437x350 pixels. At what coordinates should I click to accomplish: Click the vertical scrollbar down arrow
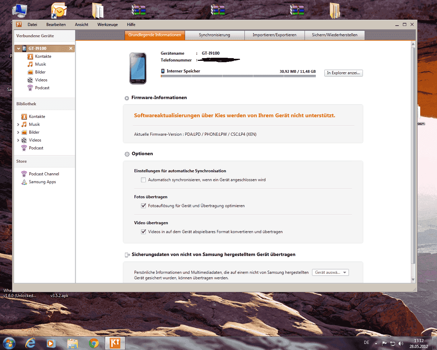coord(413,280)
